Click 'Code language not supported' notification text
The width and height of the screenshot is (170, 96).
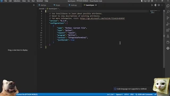click(132, 89)
